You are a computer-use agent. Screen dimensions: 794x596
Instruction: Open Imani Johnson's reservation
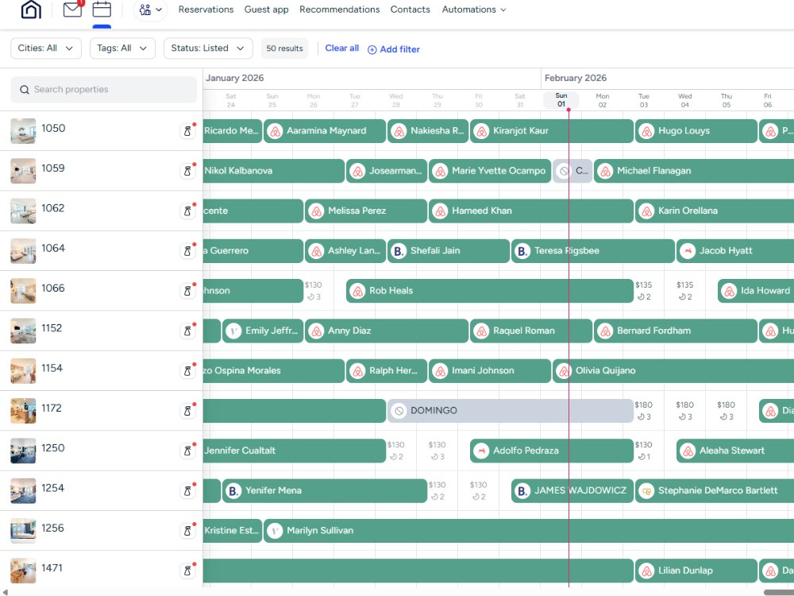490,371
